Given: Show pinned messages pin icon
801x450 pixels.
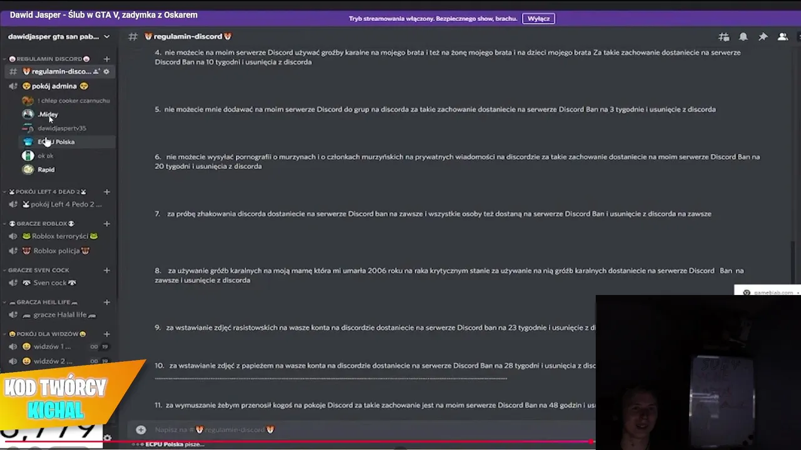Looking at the screenshot, I should click(763, 37).
